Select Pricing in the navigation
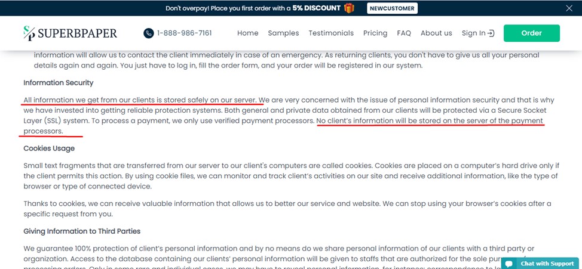 tap(375, 33)
